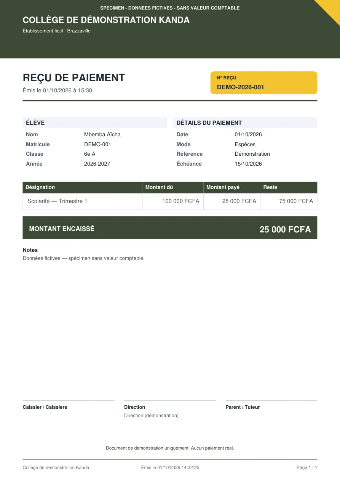
Task: Click the Notes heading
Action: pos(30,250)
